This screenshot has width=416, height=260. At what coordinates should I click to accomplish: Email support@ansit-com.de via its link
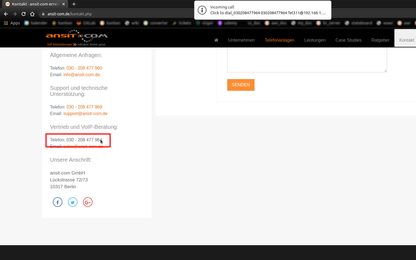click(x=85, y=113)
